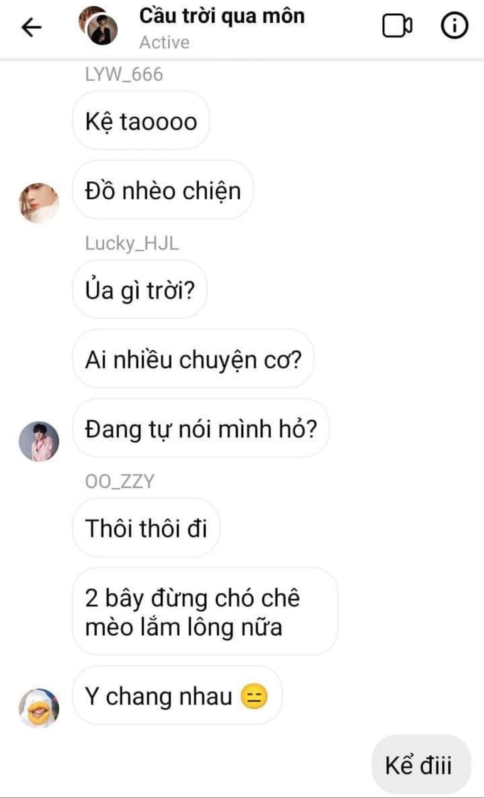The width and height of the screenshot is (484, 798).
Task: Select the sent "Kể điii" message
Action: [x=421, y=764]
